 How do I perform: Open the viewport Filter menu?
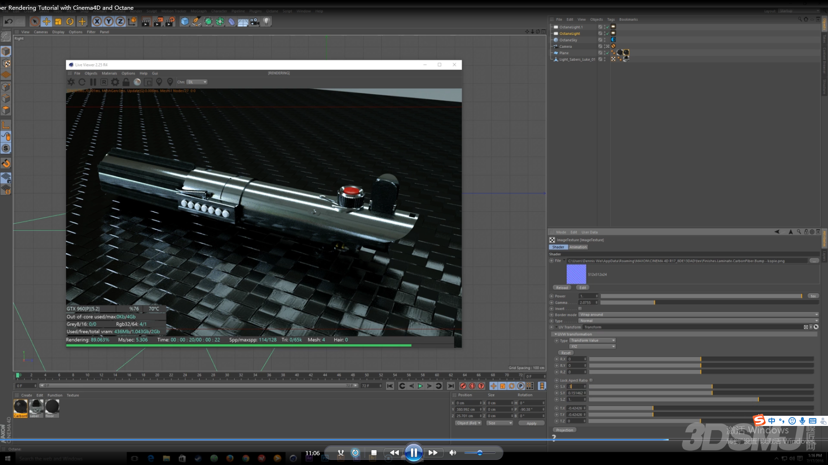(x=91, y=32)
